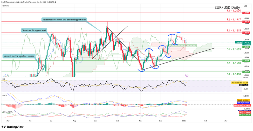The image size is (253, 131).
Task: Click the TradingView logo
Action: [x=12, y=127]
